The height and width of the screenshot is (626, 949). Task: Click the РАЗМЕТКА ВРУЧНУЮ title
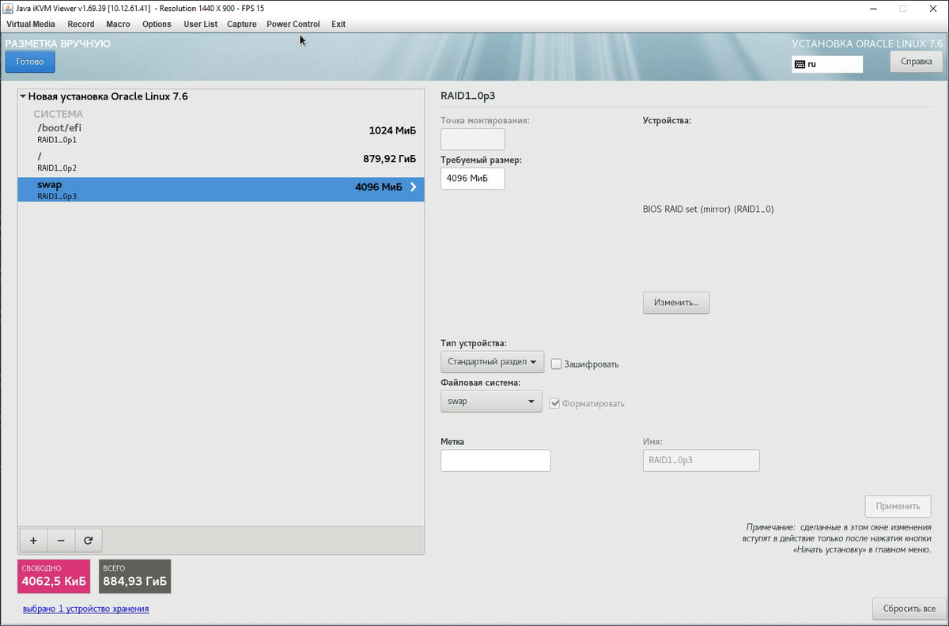pyautogui.click(x=58, y=43)
